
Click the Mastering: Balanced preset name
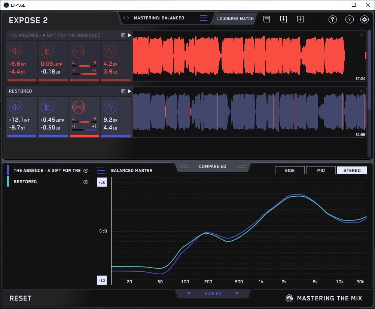coord(159,18)
